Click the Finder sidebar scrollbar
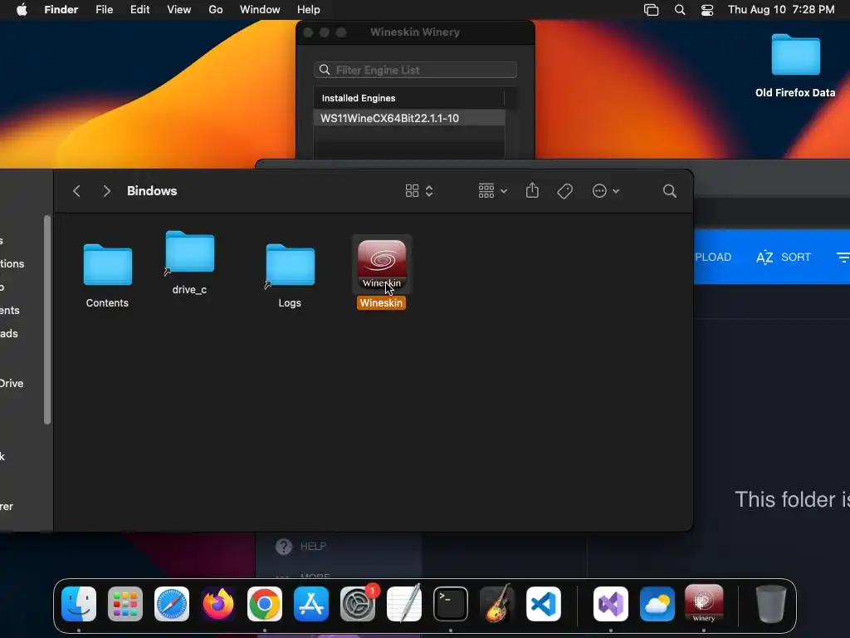The width and height of the screenshot is (850, 638). click(x=47, y=320)
